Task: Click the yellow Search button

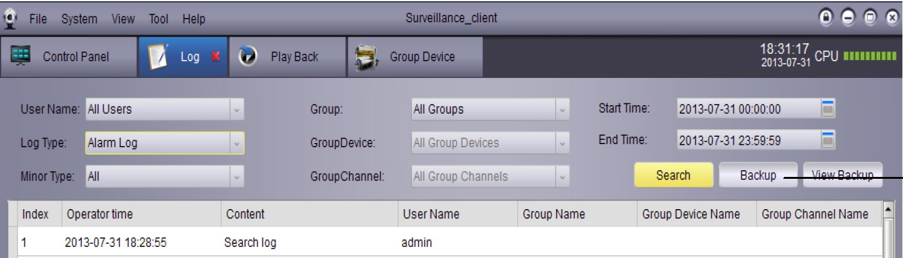Action: coord(673,175)
